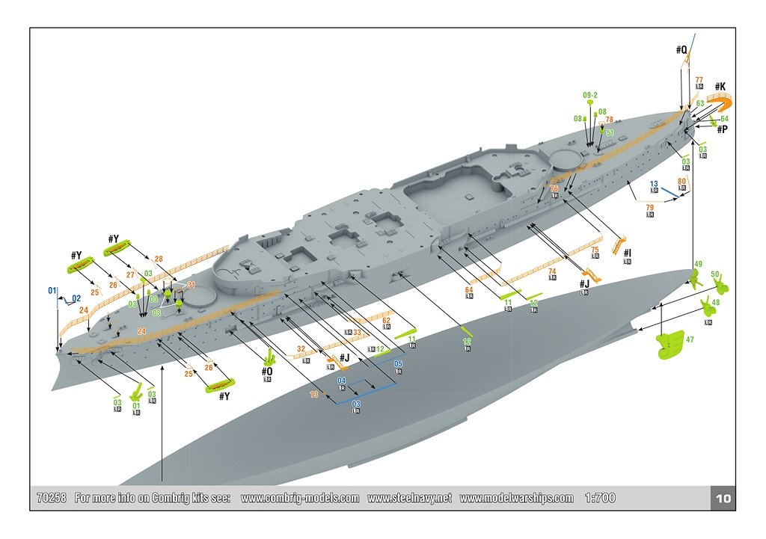Click the green propeller labeled 50

click(x=720, y=285)
